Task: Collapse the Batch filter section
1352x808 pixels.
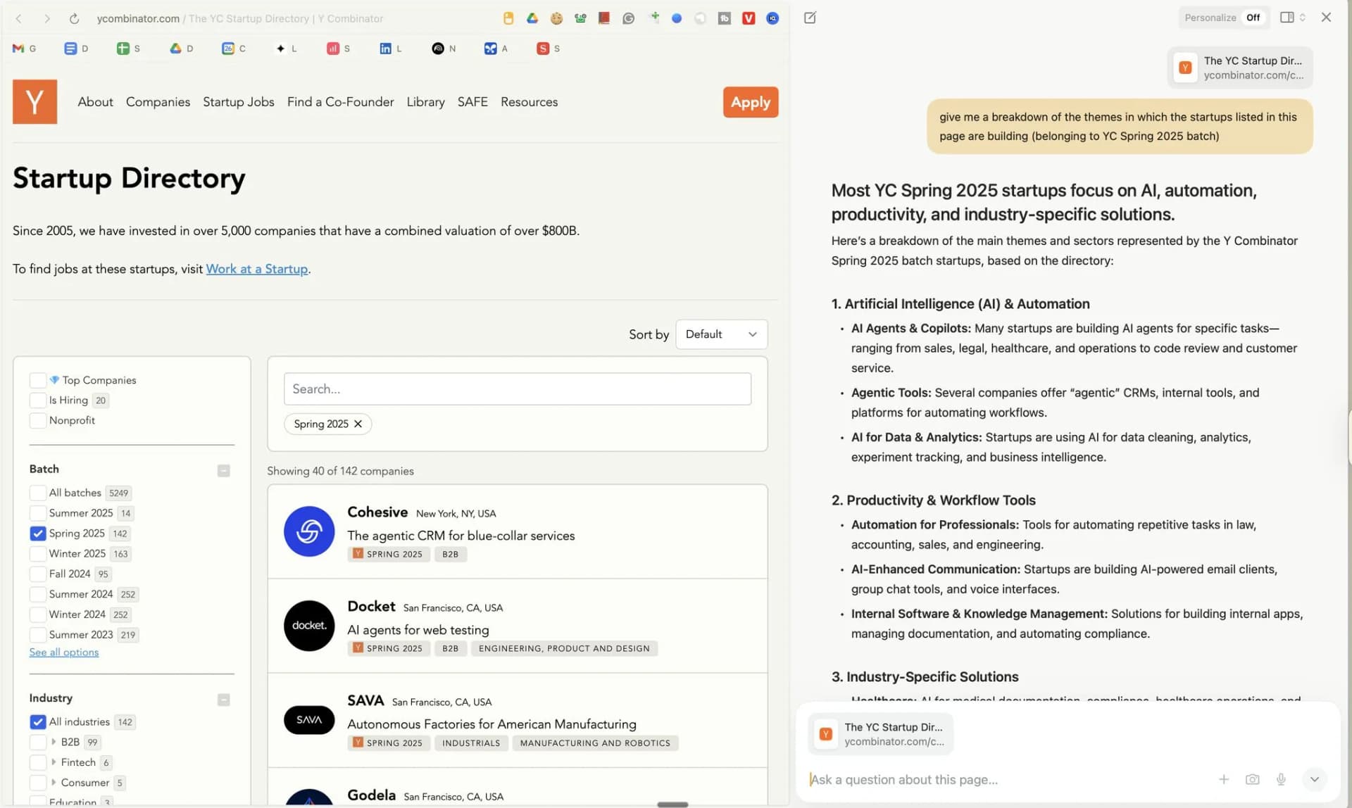Action: click(225, 470)
